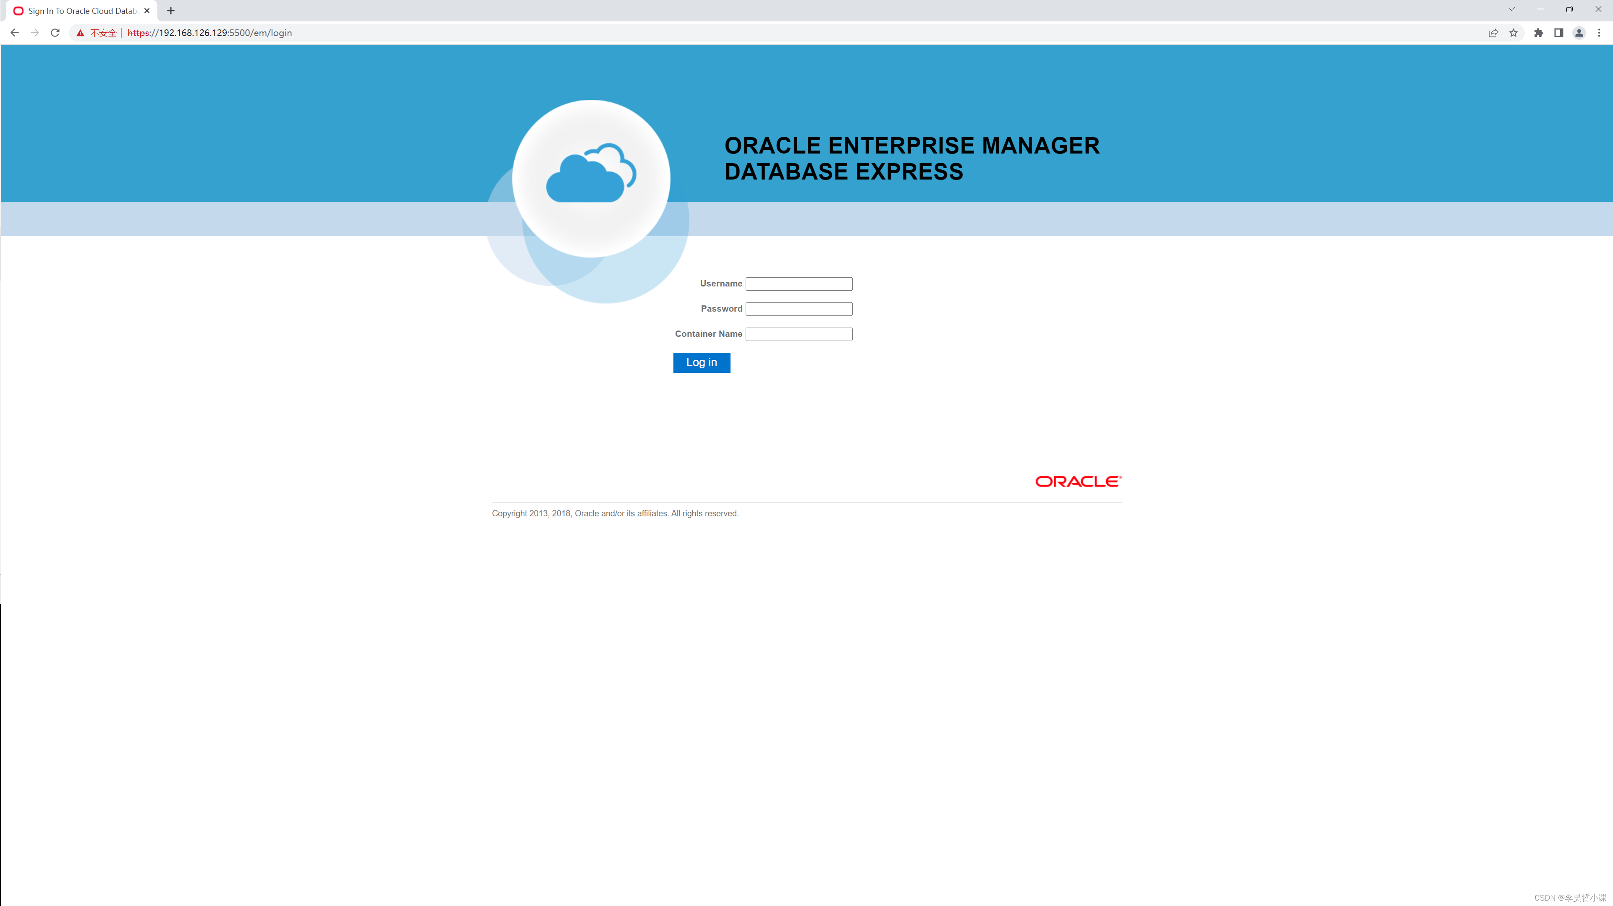Click the browser bookmark star icon
Viewport: 1613px width, 906px height.
click(1514, 32)
